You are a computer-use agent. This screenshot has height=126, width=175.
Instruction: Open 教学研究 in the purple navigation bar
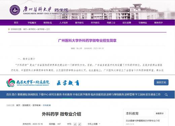tap(79, 23)
